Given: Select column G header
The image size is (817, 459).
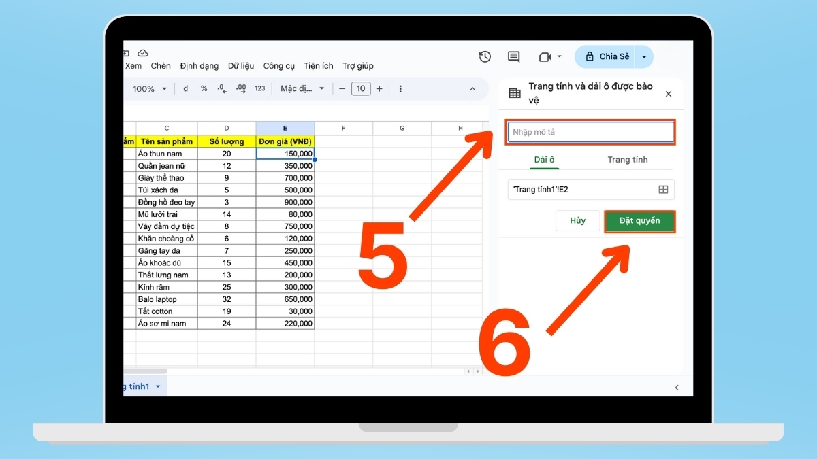Looking at the screenshot, I should click(x=402, y=129).
